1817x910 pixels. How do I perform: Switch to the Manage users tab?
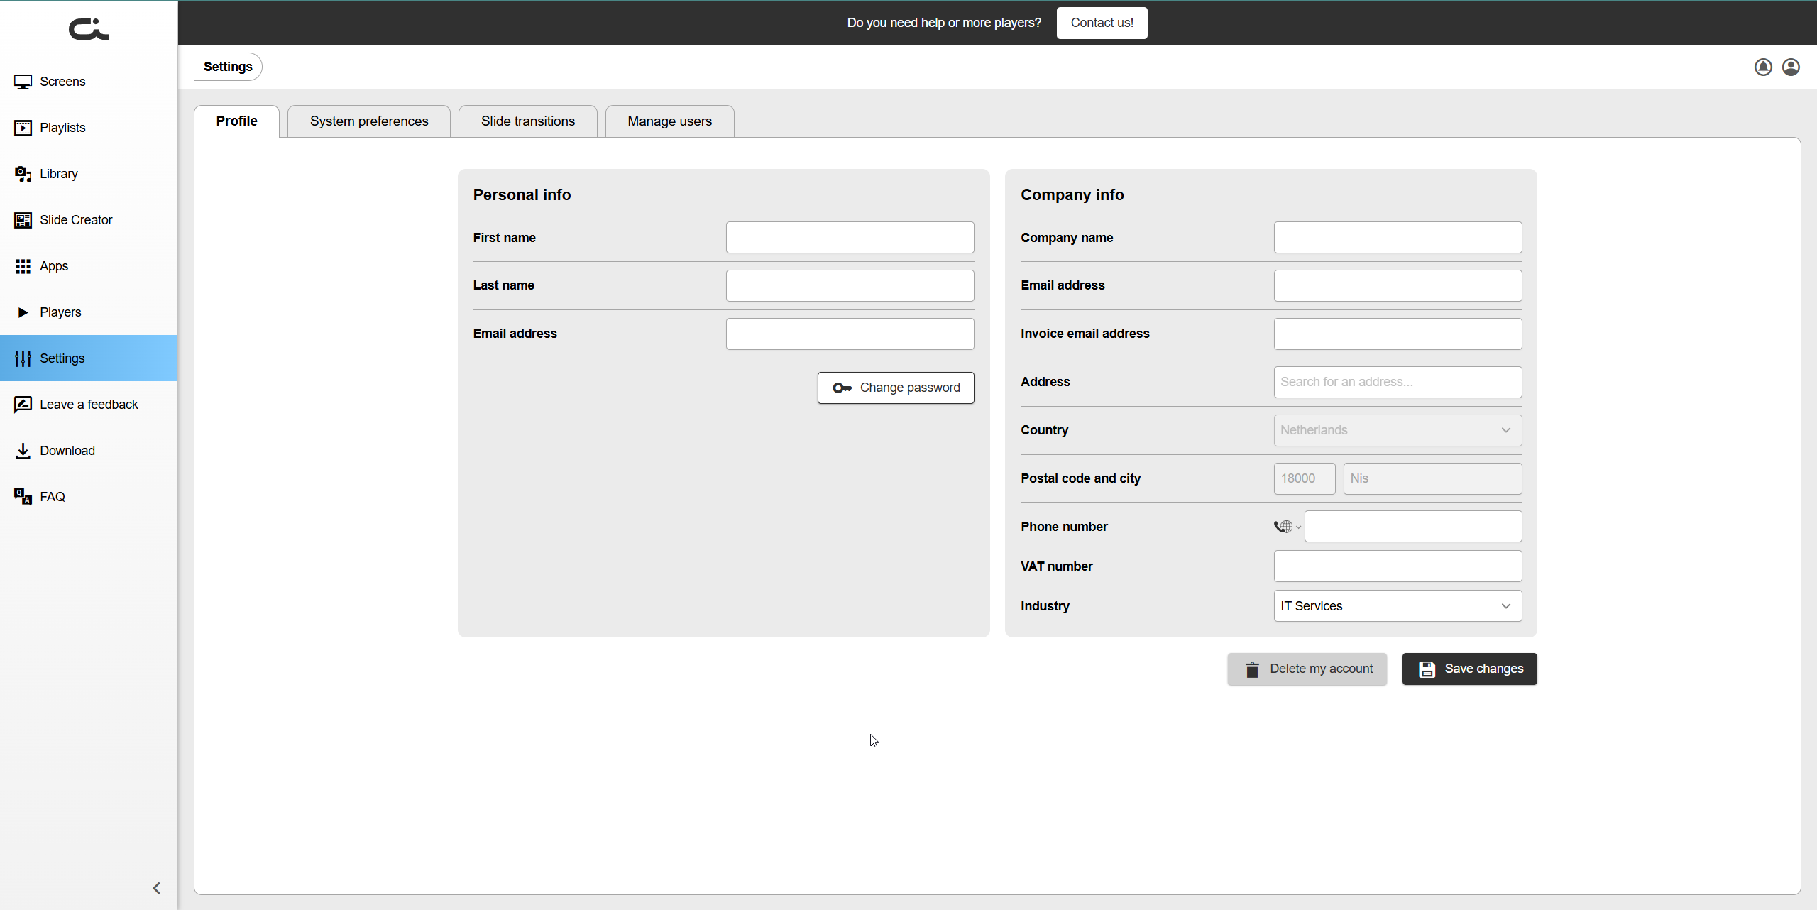(669, 121)
